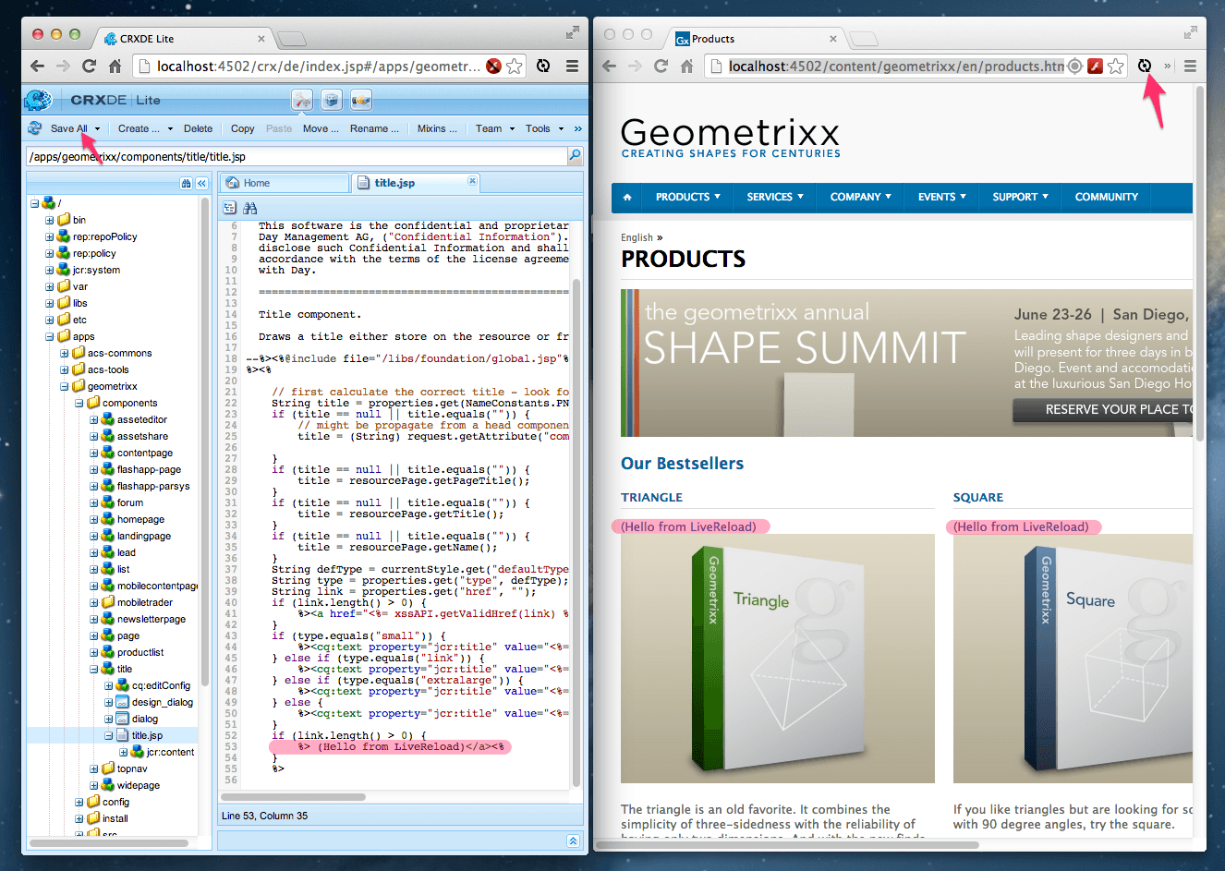Go back in the Products window
This screenshot has width=1225, height=871.
[x=610, y=66]
